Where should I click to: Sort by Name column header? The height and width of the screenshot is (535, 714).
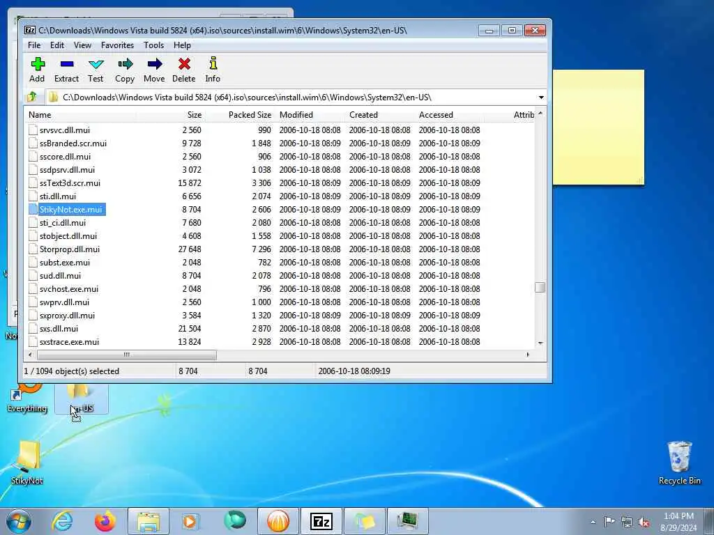(79, 115)
